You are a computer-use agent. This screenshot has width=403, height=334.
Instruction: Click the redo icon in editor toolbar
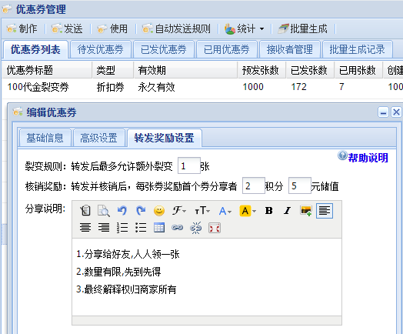(x=141, y=211)
